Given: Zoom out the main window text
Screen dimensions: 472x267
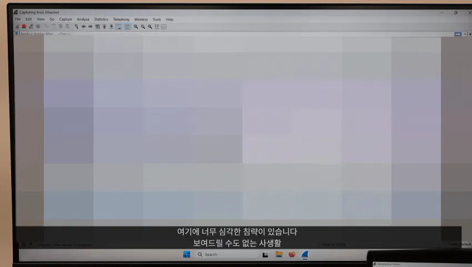Looking at the screenshot, I should pos(143,27).
